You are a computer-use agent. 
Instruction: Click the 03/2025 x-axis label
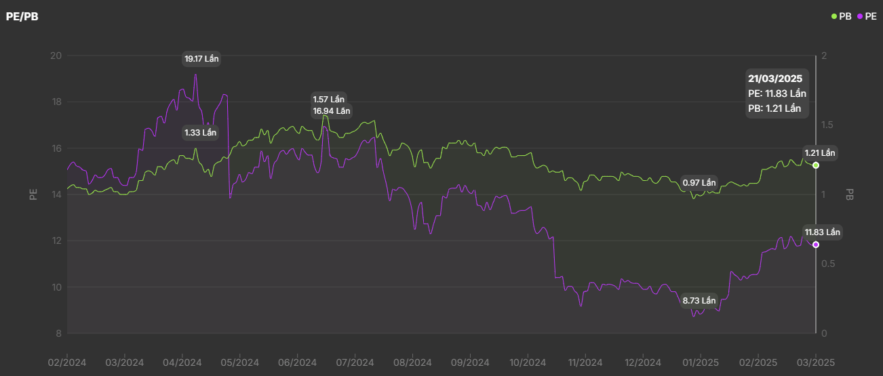pyautogui.click(x=815, y=362)
